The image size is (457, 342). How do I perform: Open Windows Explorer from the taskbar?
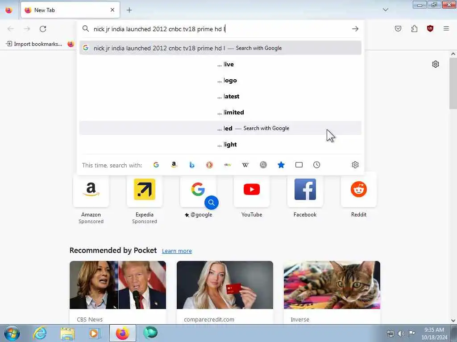68,333
